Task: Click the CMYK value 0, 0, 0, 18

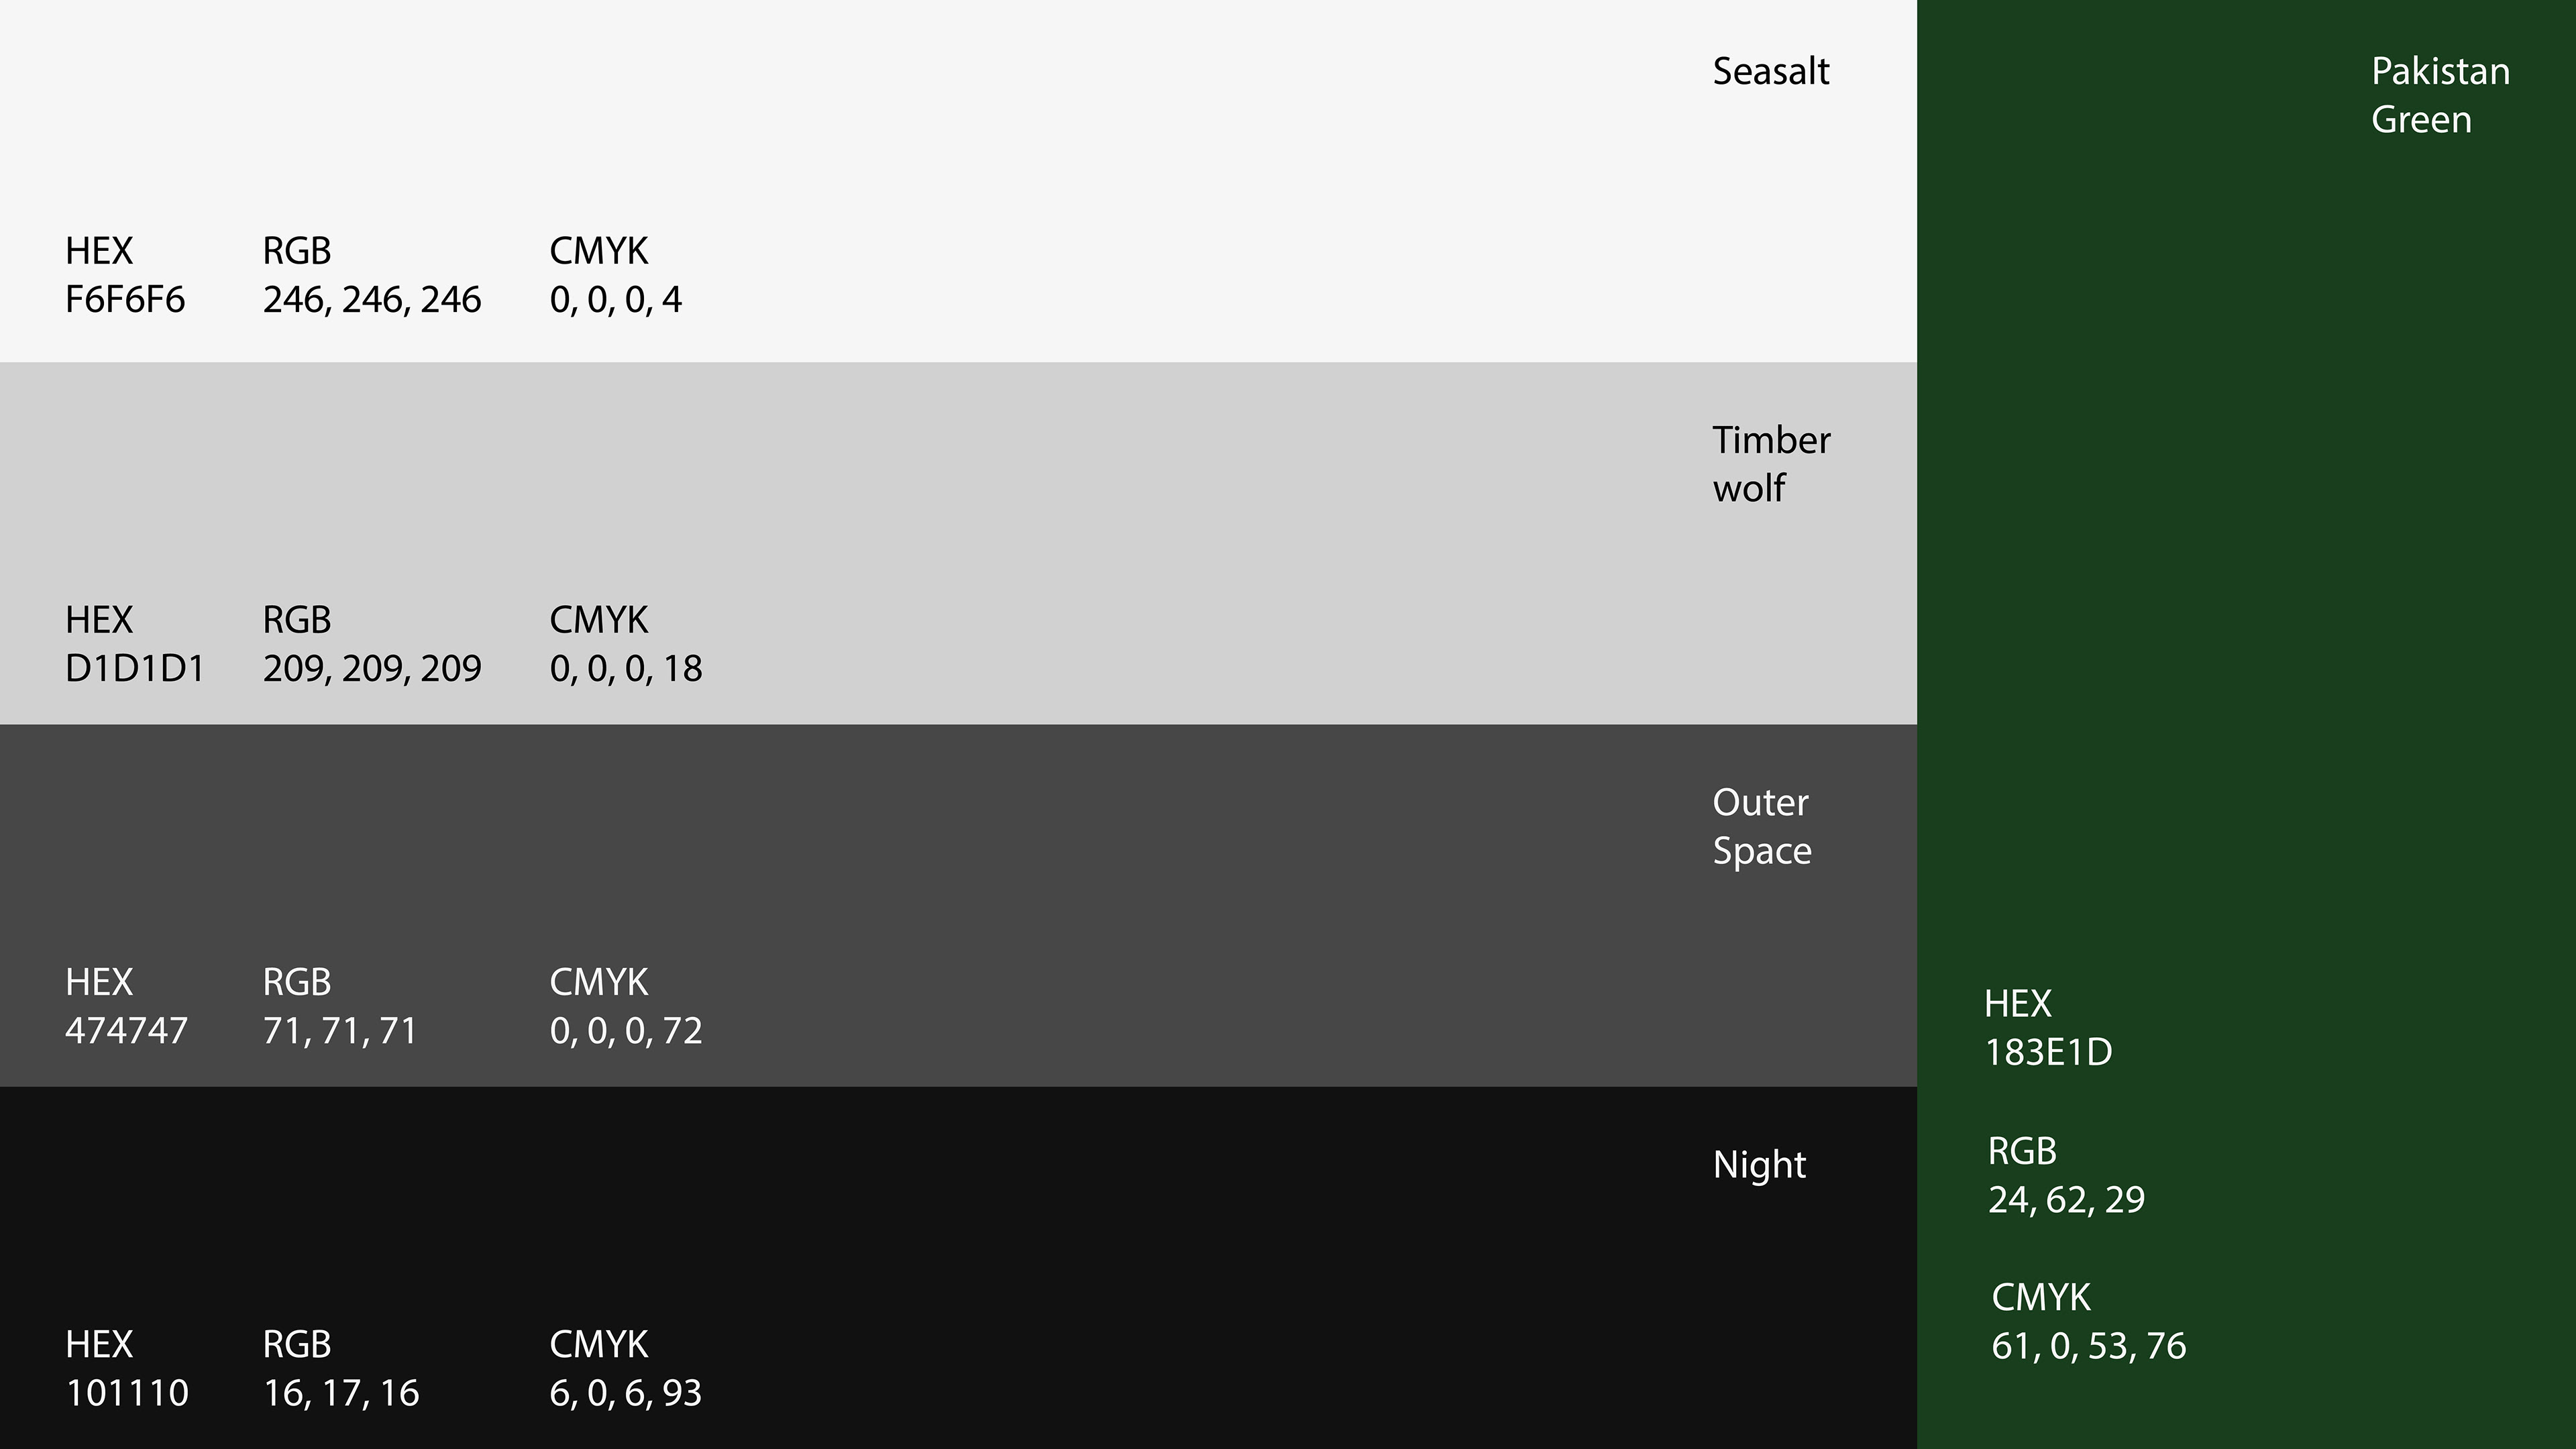Action: click(626, 669)
